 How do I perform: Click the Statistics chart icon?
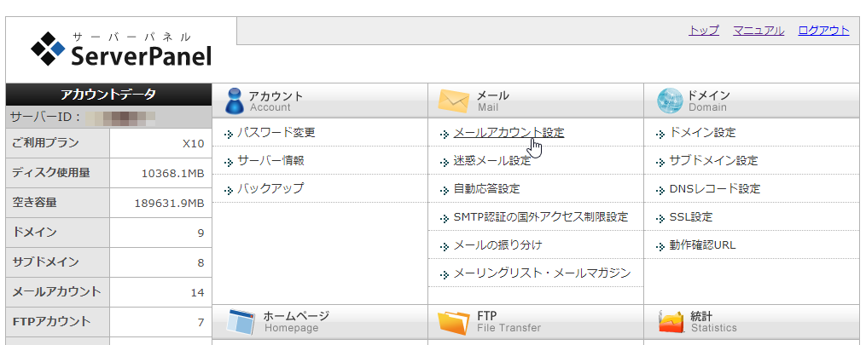[671, 322]
